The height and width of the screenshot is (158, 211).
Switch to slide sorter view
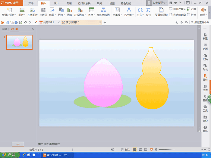[x=140, y=150]
